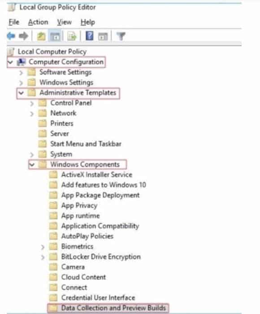This screenshot has height=314, width=260.
Task: Toggle the Show/Hide Console Tree icon
Action: click(x=55, y=36)
